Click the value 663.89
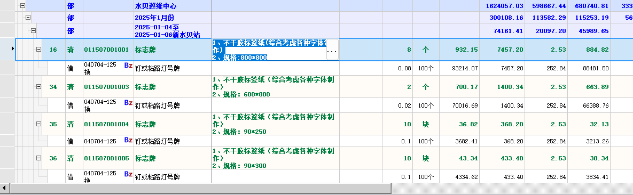Image resolution: width=633 pixels, height=195 pixels. 597,87
